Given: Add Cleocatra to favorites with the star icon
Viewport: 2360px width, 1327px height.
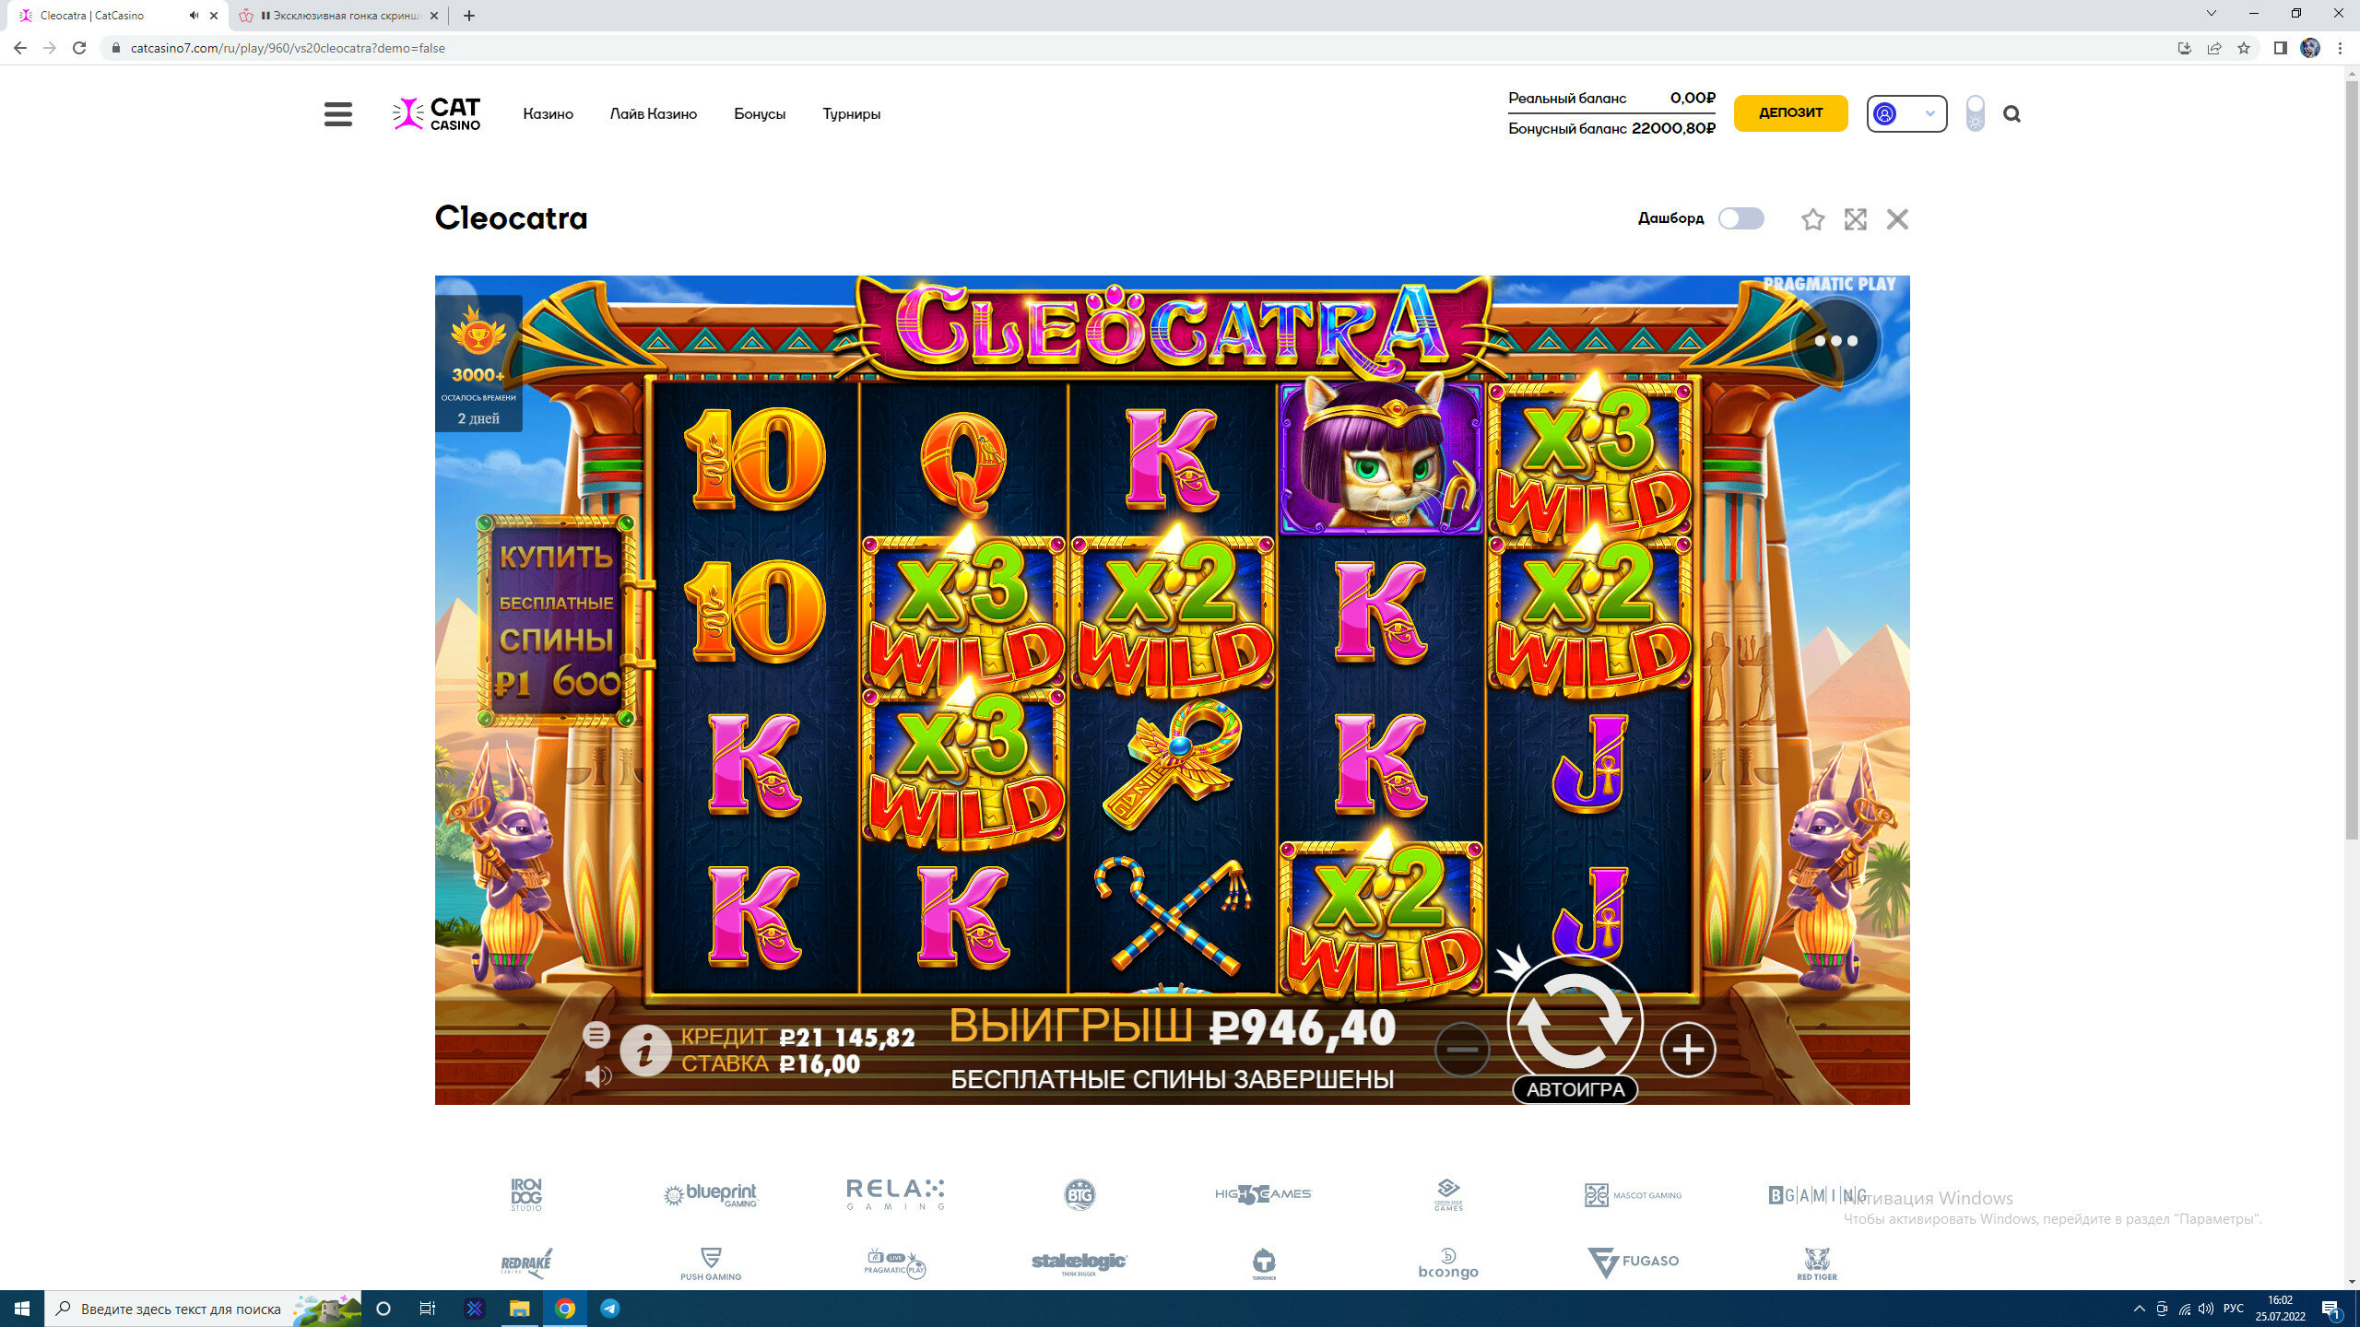Looking at the screenshot, I should (1812, 219).
